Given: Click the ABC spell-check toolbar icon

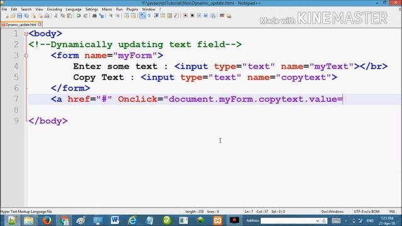Looking at the screenshot, I should point(222,16).
